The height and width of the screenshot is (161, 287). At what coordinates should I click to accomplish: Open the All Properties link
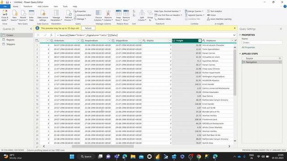pyautogui.click(x=248, y=47)
